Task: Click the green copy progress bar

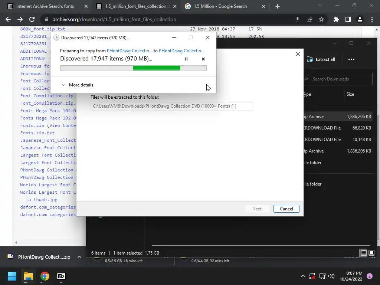Action: [x=133, y=68]
